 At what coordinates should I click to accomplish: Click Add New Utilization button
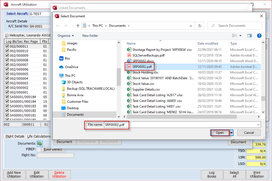click(x=14, y=175)
